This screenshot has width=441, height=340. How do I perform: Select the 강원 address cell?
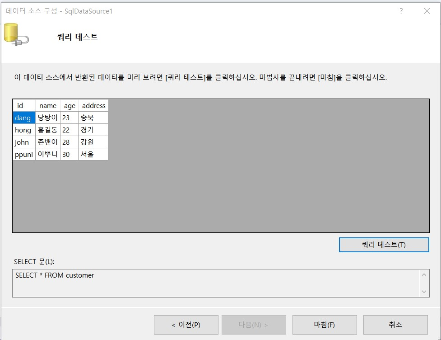(93, 142)
